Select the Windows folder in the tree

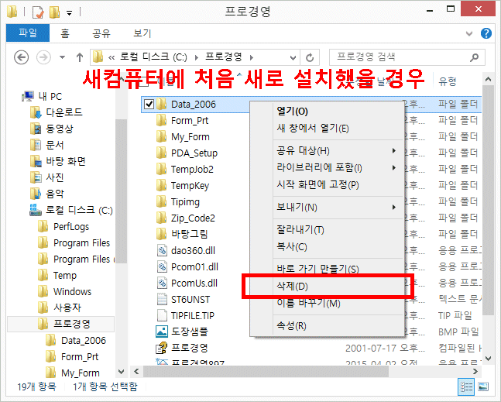coord(72,291)
